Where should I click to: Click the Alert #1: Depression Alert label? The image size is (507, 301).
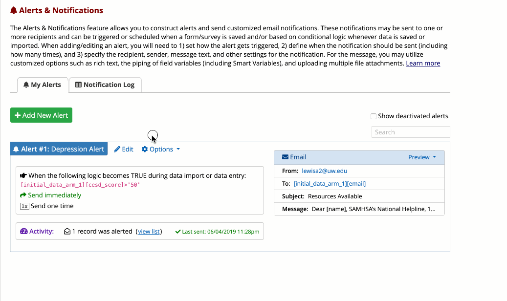tap(59, 150)
